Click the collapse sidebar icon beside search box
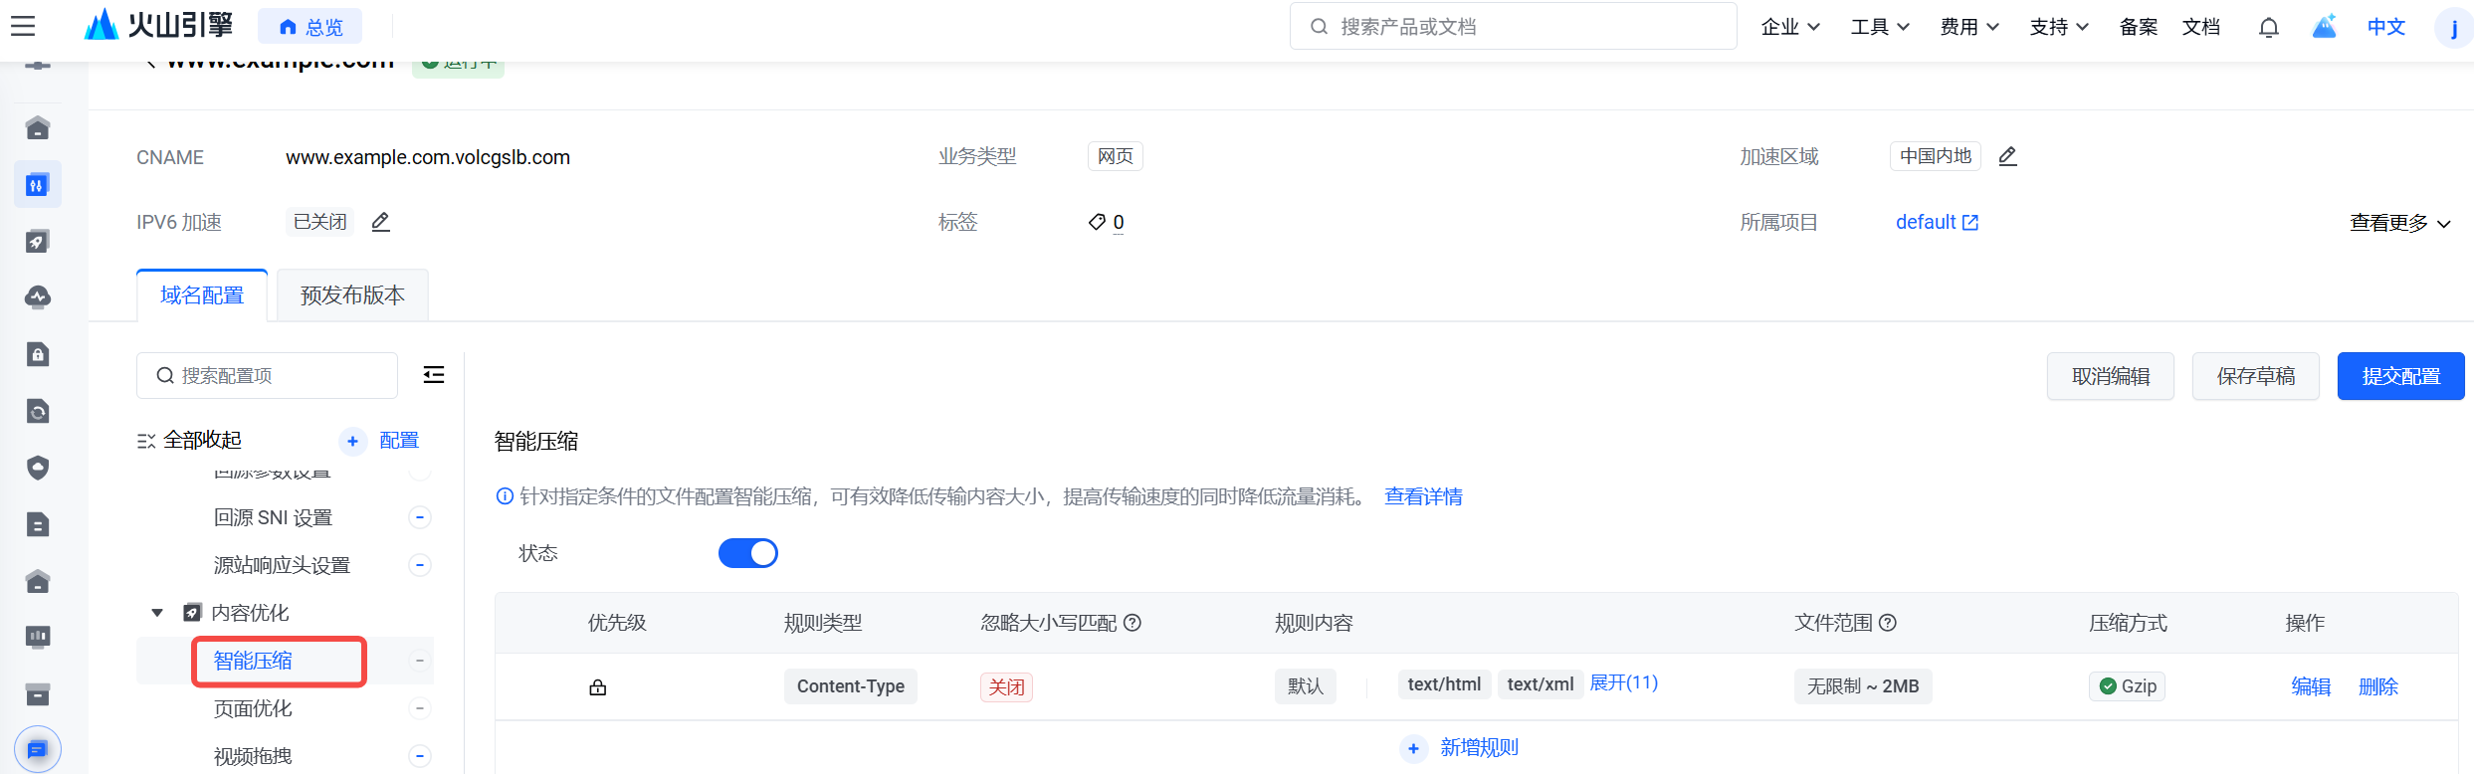The width and height of the screenshot is (2474, 774). pyautogui.click(x=434, y=375)
